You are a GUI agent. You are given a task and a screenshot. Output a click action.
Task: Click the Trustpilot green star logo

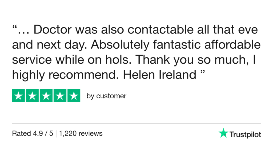[223, 133]
